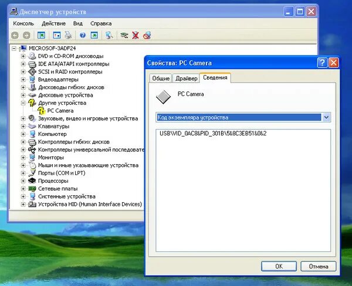The width and height of the screenshot is (352, 286).
Task: Click the Update driver toolbar icon
Action: [x=124, y=35]
